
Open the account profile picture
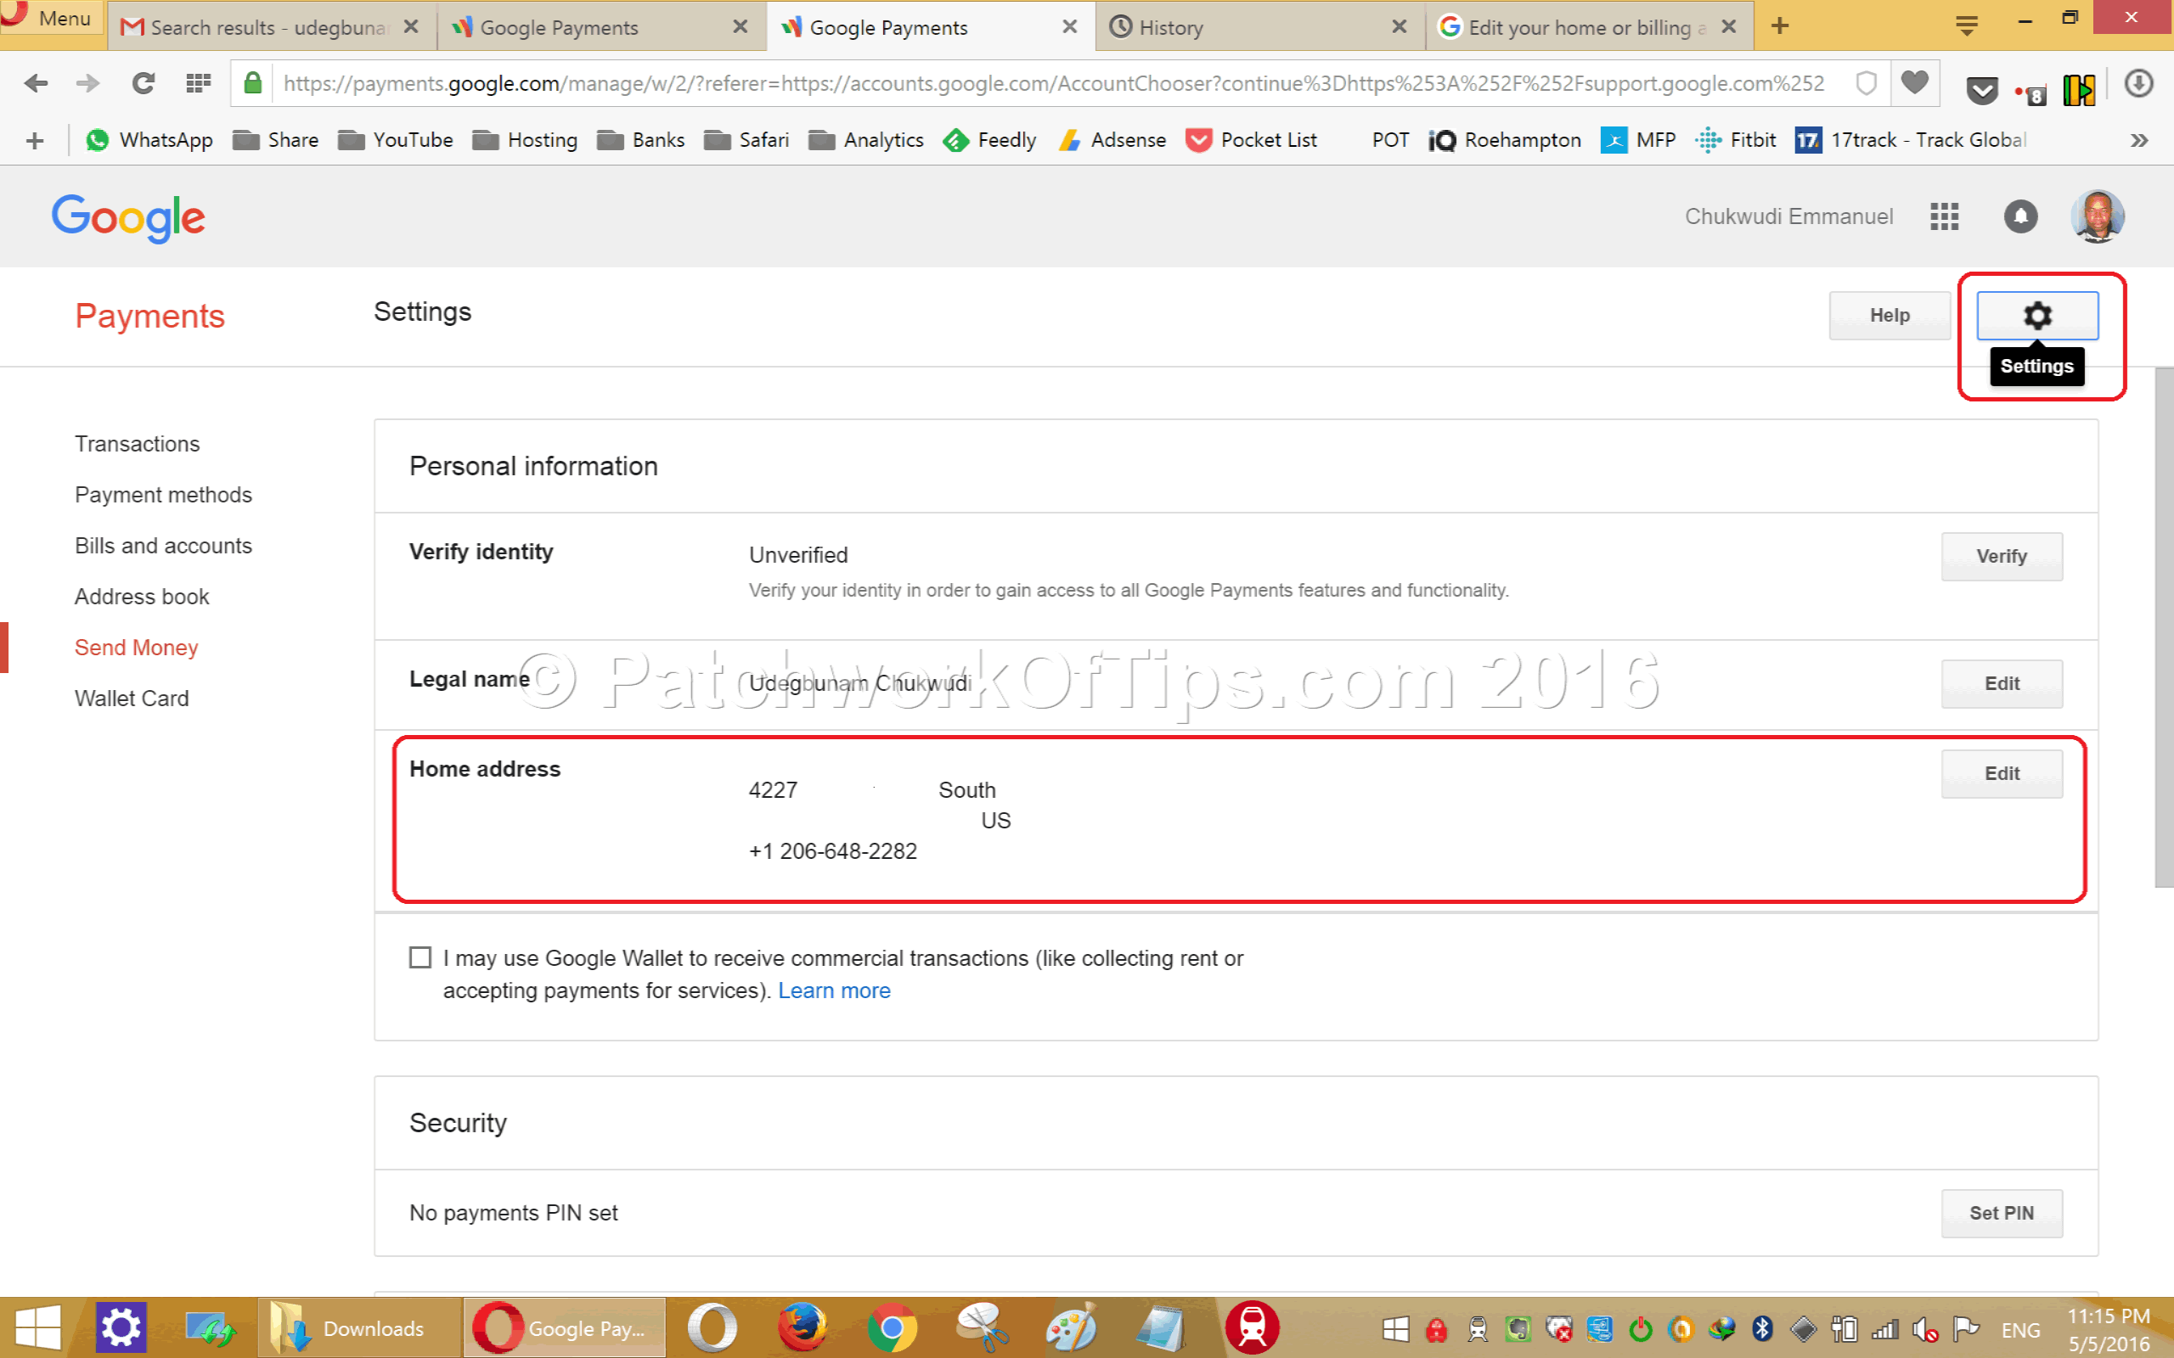click(x=2097, y=216)
